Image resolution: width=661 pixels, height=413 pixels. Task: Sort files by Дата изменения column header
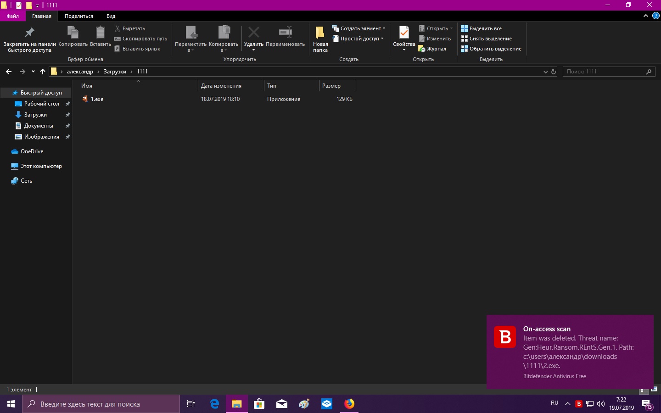pos(221,86)
